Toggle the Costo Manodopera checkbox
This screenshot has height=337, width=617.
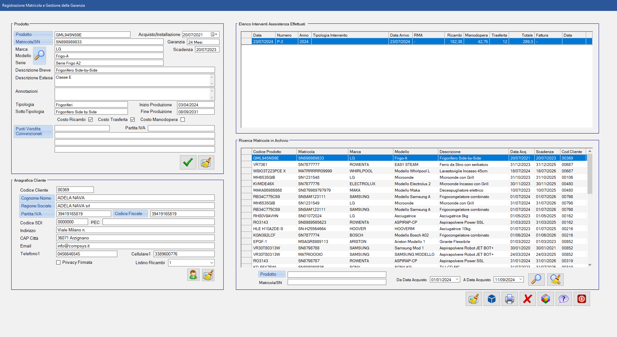(x=183, y=120)
